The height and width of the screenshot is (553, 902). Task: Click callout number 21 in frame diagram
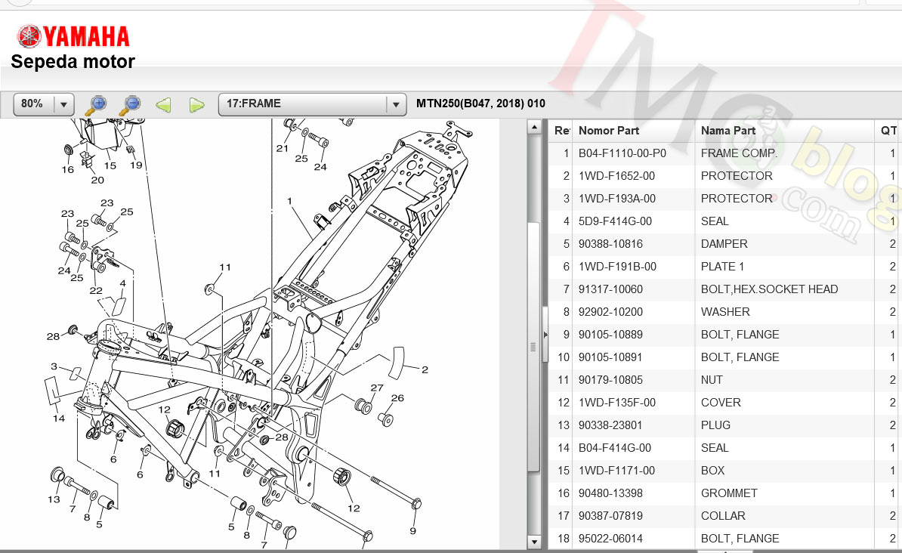click(x=282, y=148)
